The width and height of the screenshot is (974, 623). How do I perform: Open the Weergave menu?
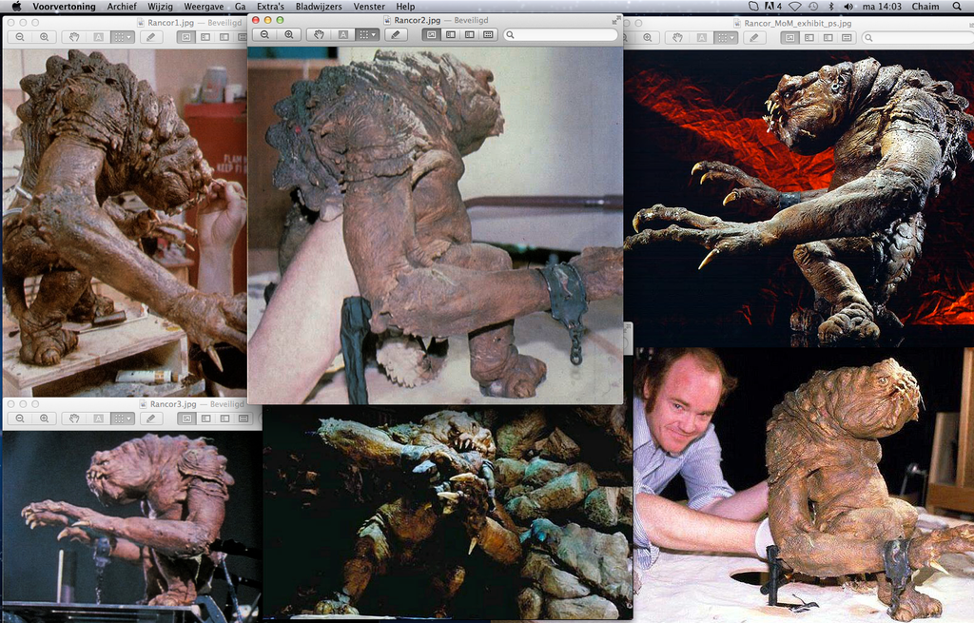coord(204,7)
